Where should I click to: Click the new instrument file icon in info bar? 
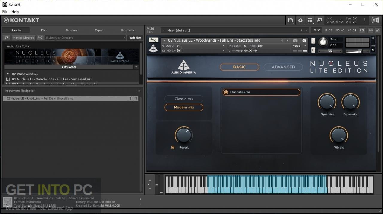pyautogui.click(x=8, y=202)
